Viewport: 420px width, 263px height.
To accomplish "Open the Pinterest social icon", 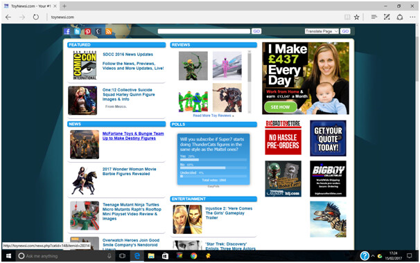I will click(x=87, y=31).
